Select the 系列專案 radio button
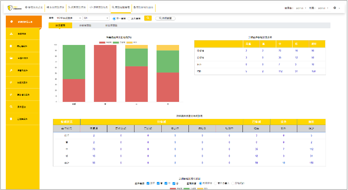The height and width of the screenshot is (190, 348). [129, 18]
